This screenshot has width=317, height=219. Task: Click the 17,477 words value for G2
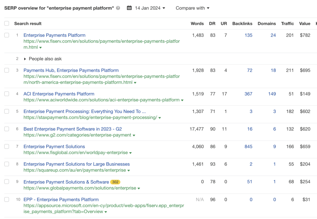197,129
